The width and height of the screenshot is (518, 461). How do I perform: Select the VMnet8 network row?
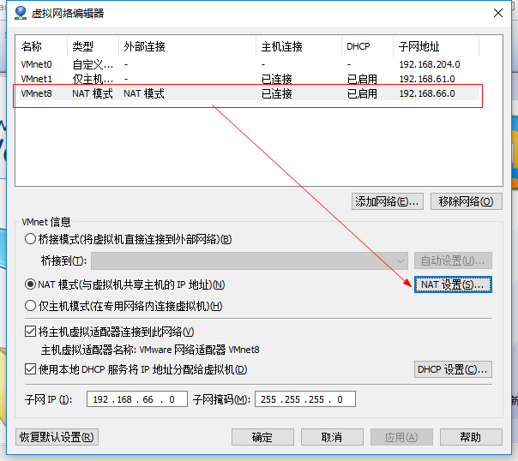[250, 93]
